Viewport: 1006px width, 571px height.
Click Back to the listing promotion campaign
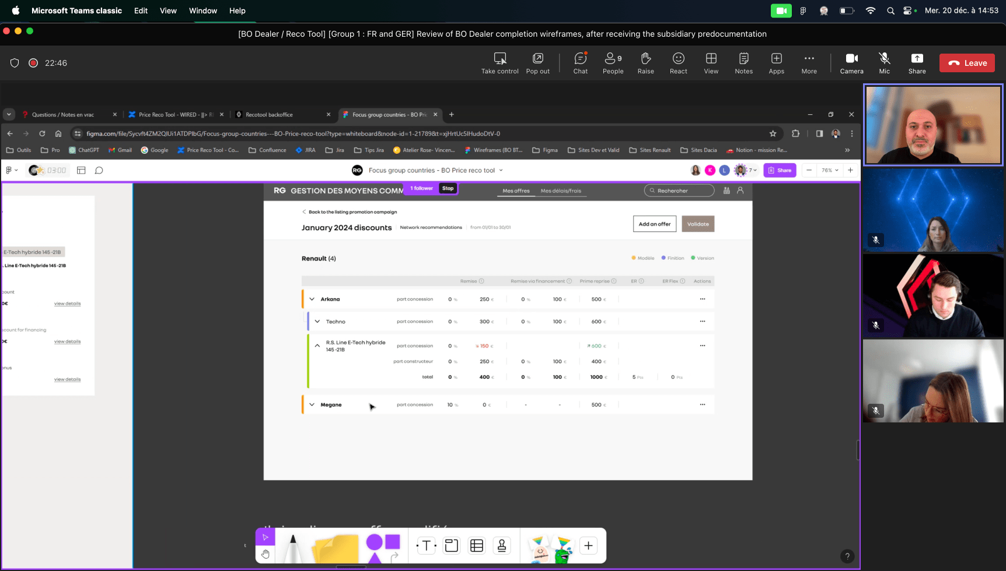tap(349, 212)
